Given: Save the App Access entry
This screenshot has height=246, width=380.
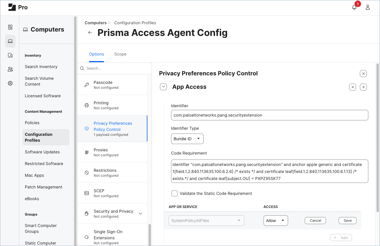Looking at the screenshot, I should click(347, 220).
